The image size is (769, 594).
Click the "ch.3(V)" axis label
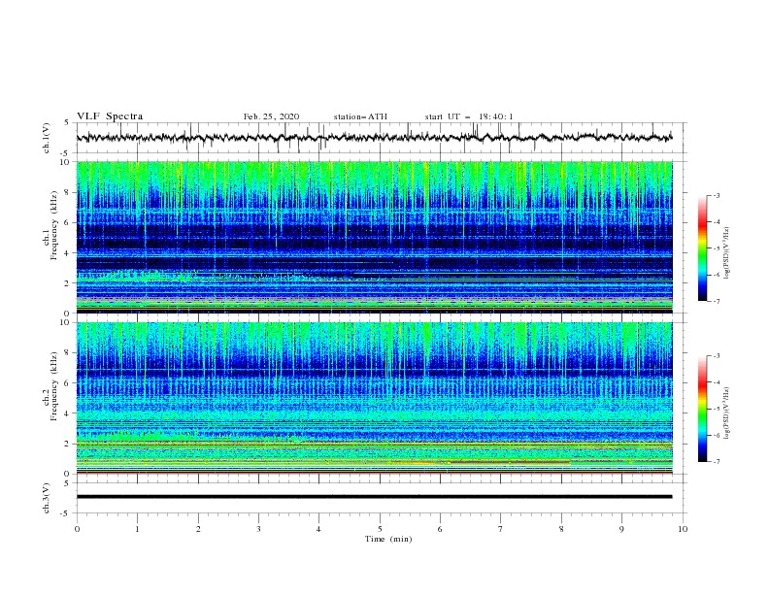click(47, 498)
